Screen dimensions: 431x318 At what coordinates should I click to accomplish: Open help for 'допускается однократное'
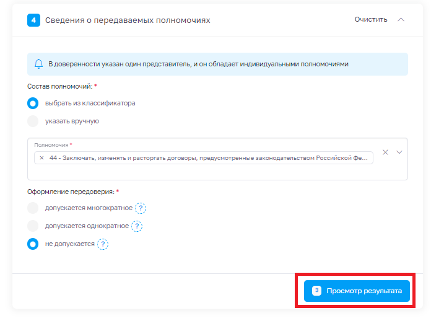click(x=137, y=226)
